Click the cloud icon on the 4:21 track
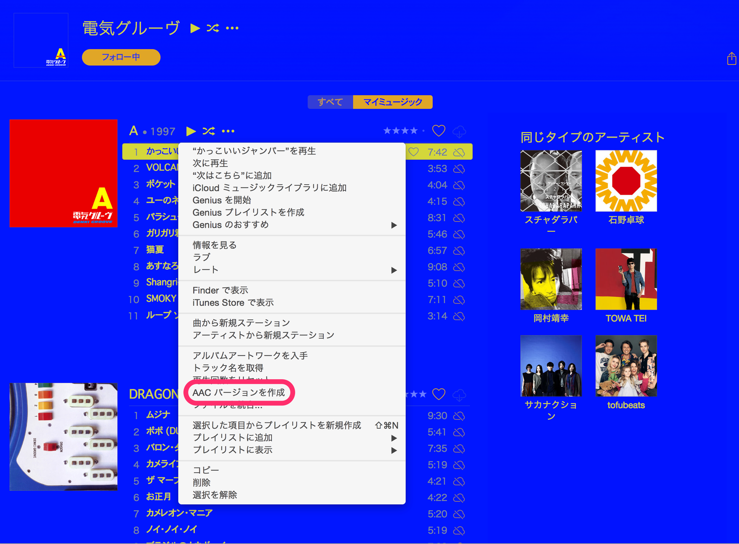The height and width of the screenshot is (544, 739). pos(459,481)
